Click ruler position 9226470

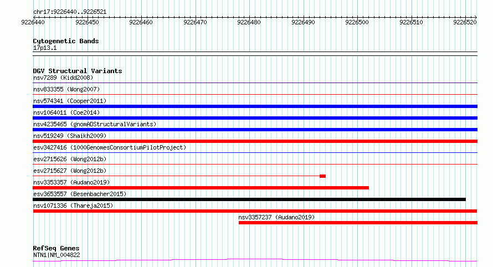pyautogui.click(x=195, y=22)
